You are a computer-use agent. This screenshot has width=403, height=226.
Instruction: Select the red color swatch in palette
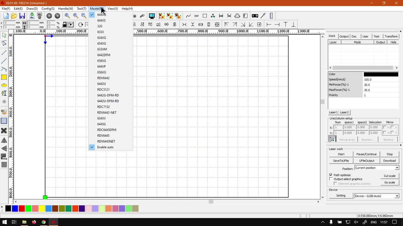(22, 208)
